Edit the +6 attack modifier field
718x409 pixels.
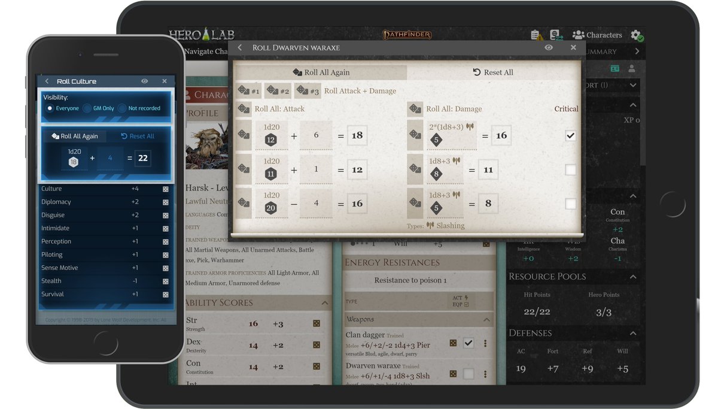316,136
